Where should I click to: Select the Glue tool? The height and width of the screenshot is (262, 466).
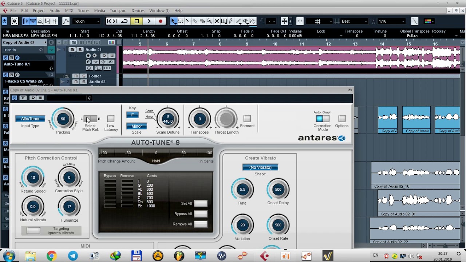click(195, 21)
